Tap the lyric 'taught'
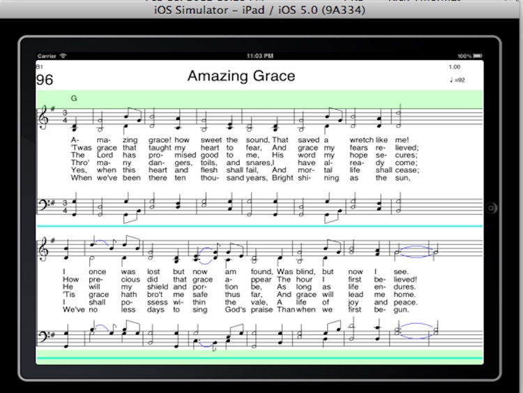Image resolution: width=523 pixels, height=393 pixels. click(160, 147)
